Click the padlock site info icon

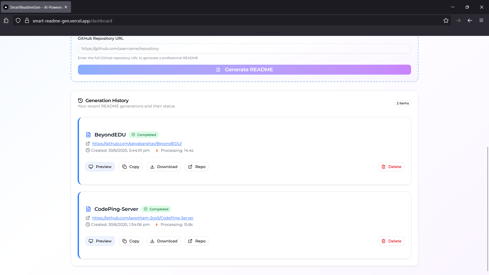[27, 21]
